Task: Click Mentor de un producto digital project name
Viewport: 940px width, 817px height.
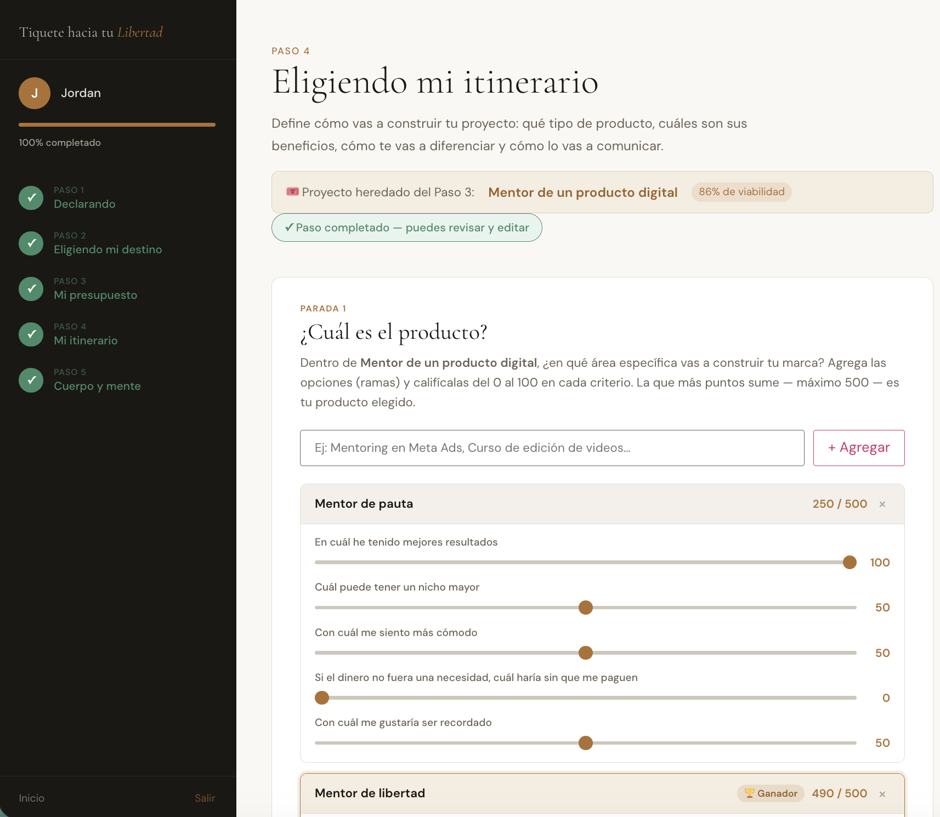Action: (583, 192)
